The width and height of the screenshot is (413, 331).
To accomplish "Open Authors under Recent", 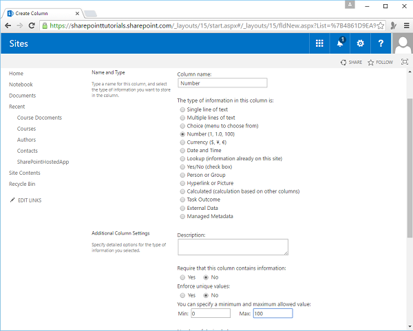I will click(x=26, y=140).
